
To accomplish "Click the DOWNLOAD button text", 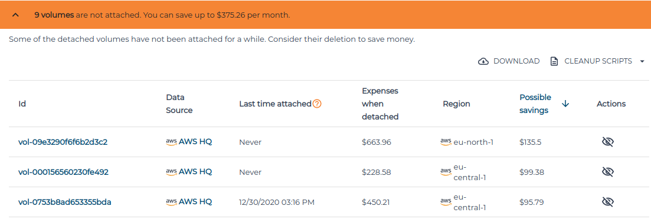I will point(516,61).
